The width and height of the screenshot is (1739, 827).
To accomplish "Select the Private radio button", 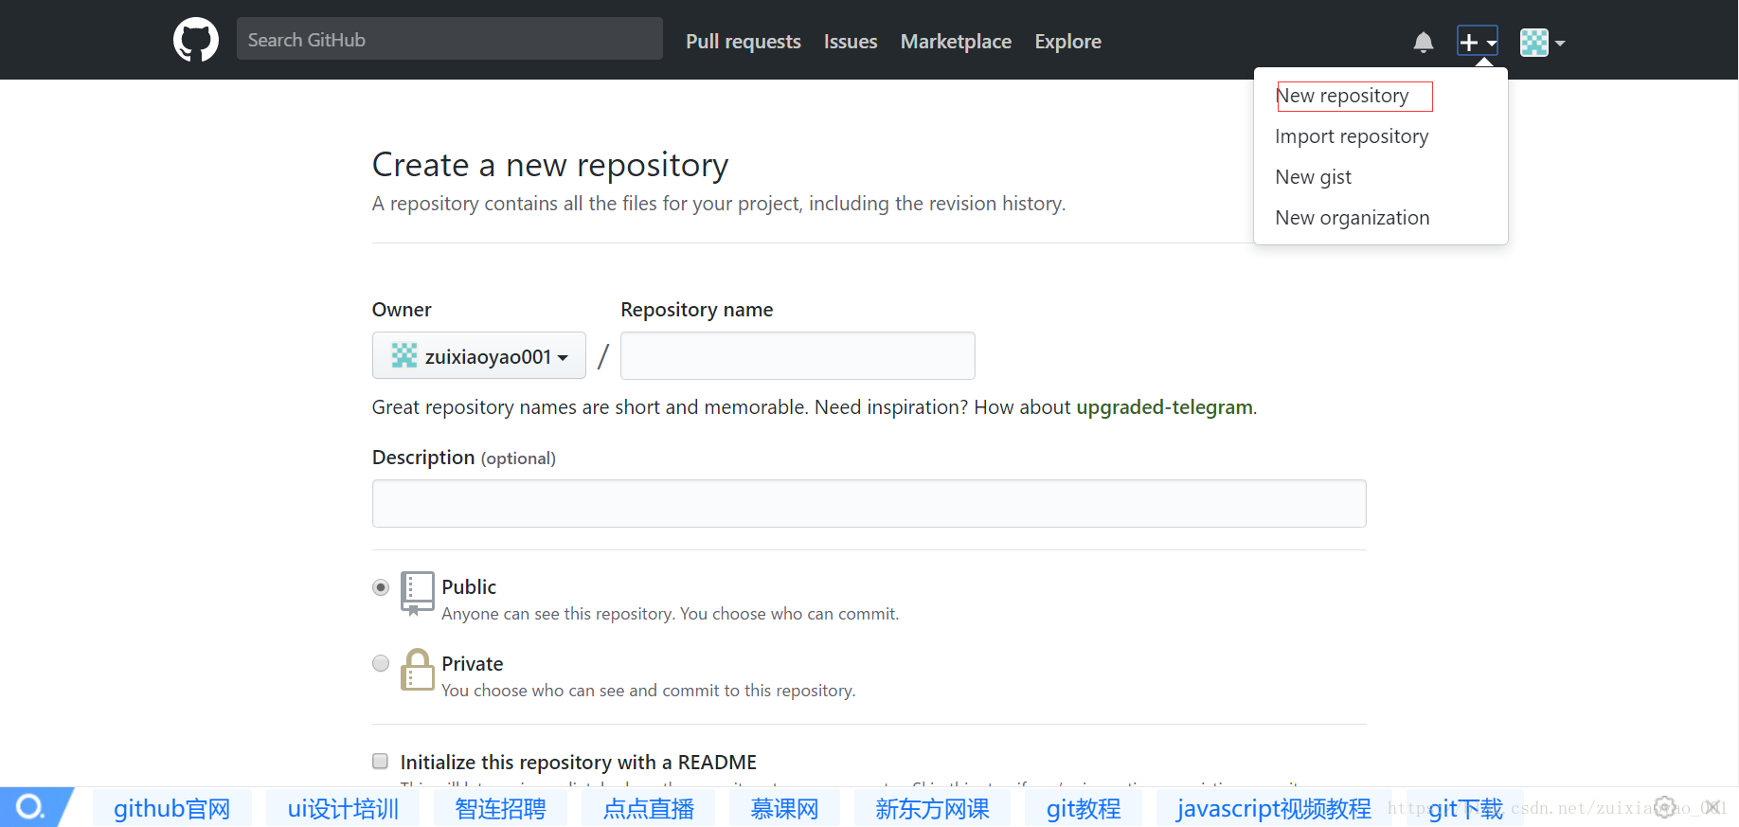I will click(381, 663).
